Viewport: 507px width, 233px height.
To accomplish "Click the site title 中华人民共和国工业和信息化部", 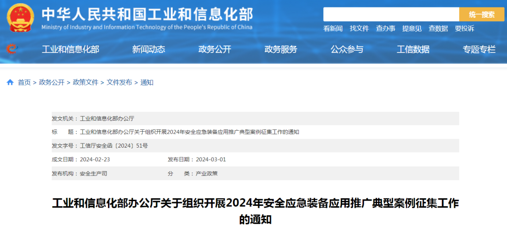I will (147, 14).
